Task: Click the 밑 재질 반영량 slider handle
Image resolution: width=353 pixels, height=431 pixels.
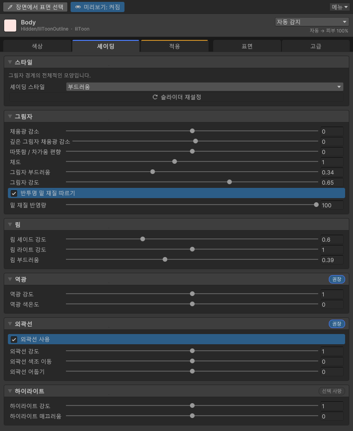Action: [316, 205]
